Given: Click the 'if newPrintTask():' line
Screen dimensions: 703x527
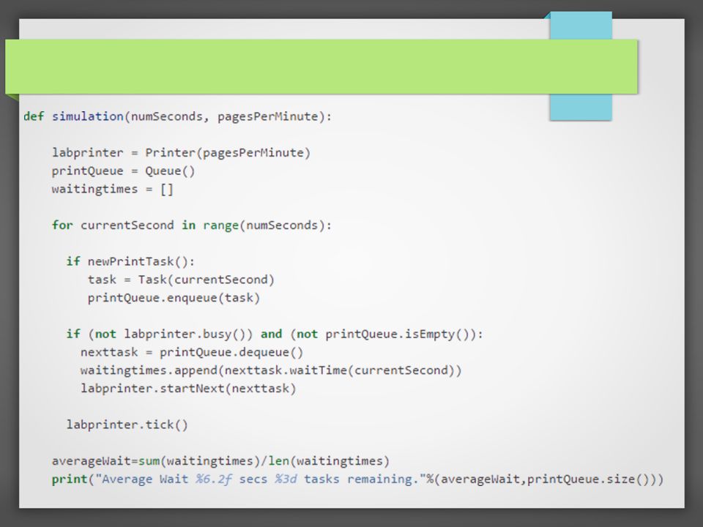Looking at the screenshot, I should point(130,261).
